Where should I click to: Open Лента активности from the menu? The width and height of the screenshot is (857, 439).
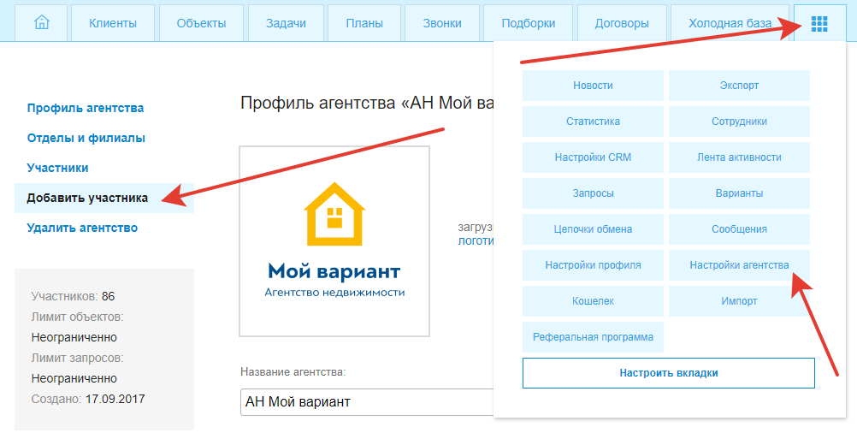[739, 157]
